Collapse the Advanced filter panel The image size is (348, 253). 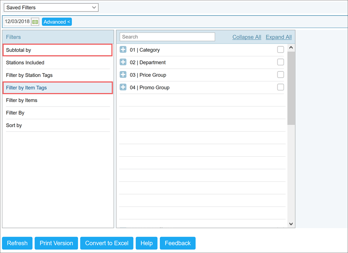click(x=57, y=21)
